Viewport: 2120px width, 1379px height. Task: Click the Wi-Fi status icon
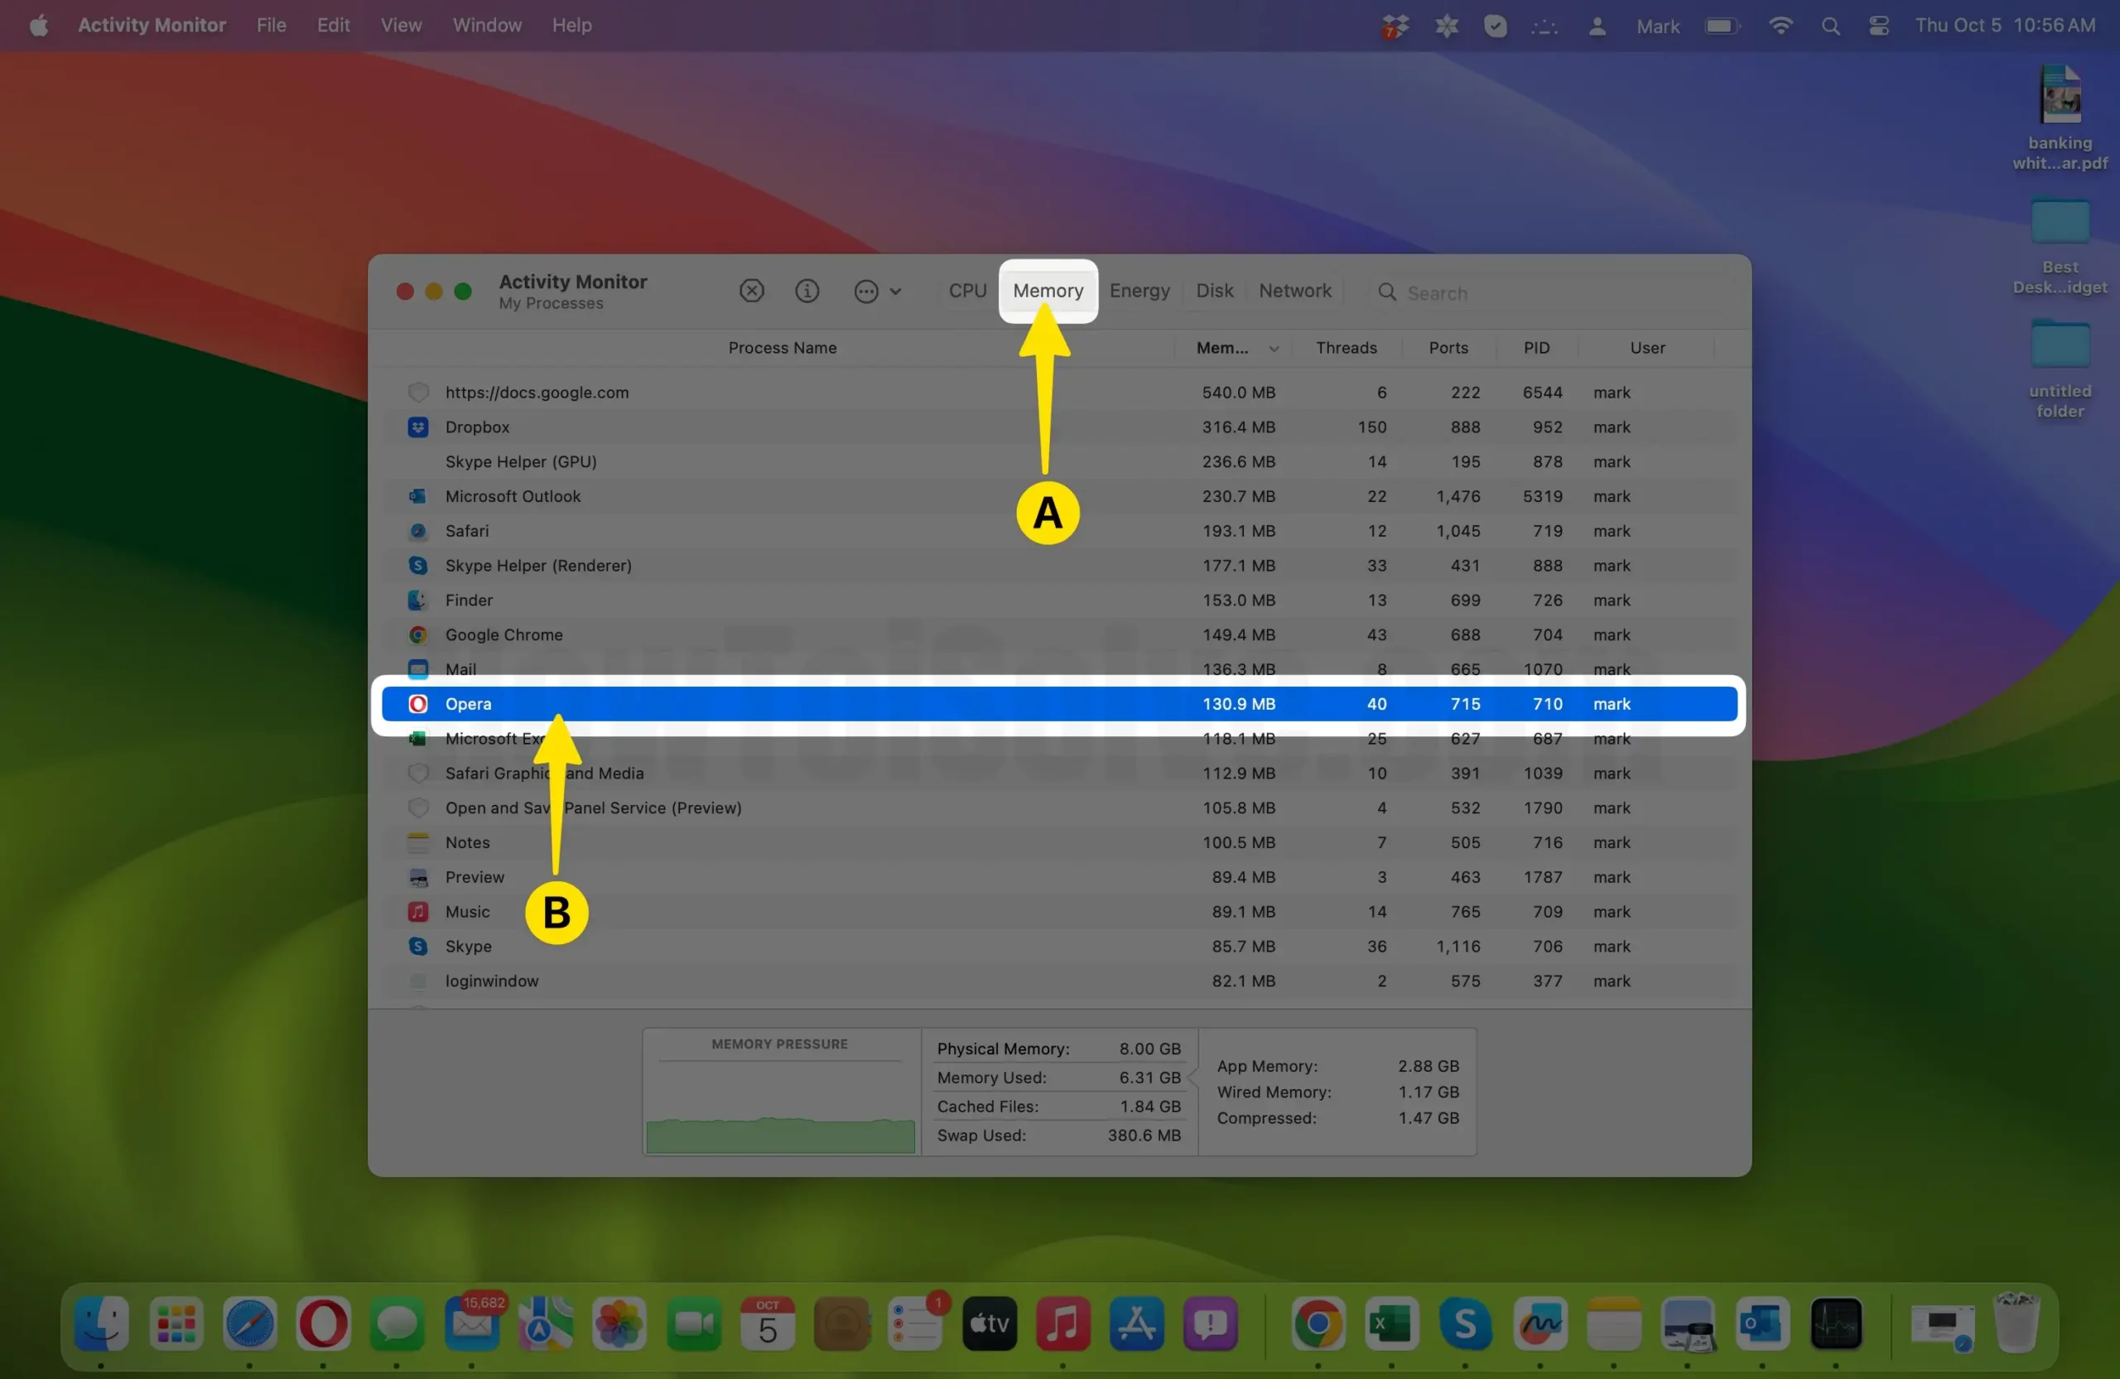(1780, 26)
